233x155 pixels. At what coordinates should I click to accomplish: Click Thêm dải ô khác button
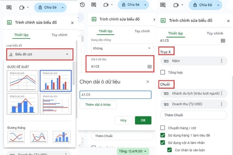(98, 105)
